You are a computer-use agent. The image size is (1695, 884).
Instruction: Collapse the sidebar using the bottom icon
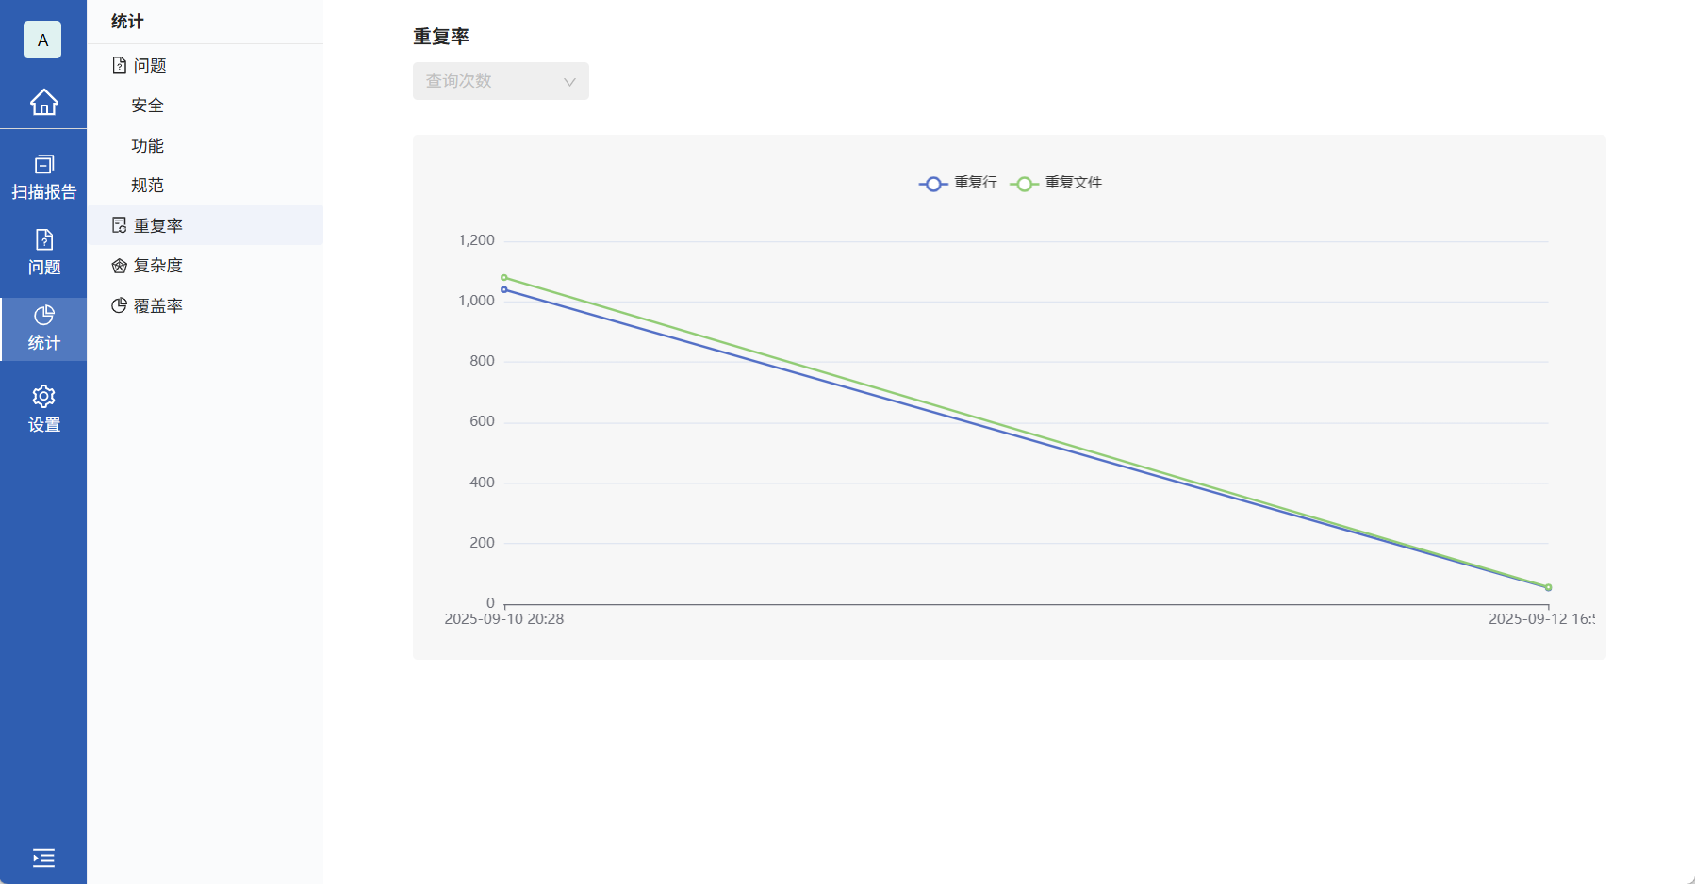point(43,858)
